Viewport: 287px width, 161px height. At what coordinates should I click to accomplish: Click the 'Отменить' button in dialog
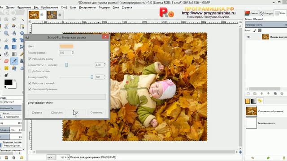coord(96,112)
